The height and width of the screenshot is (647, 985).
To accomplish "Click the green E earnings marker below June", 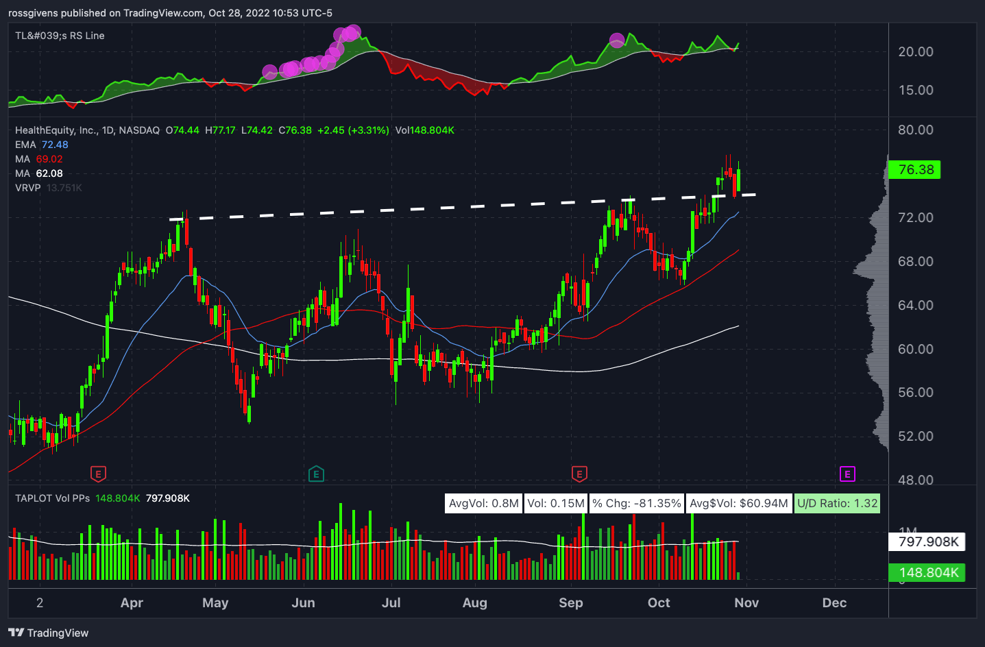I will 316,474.
